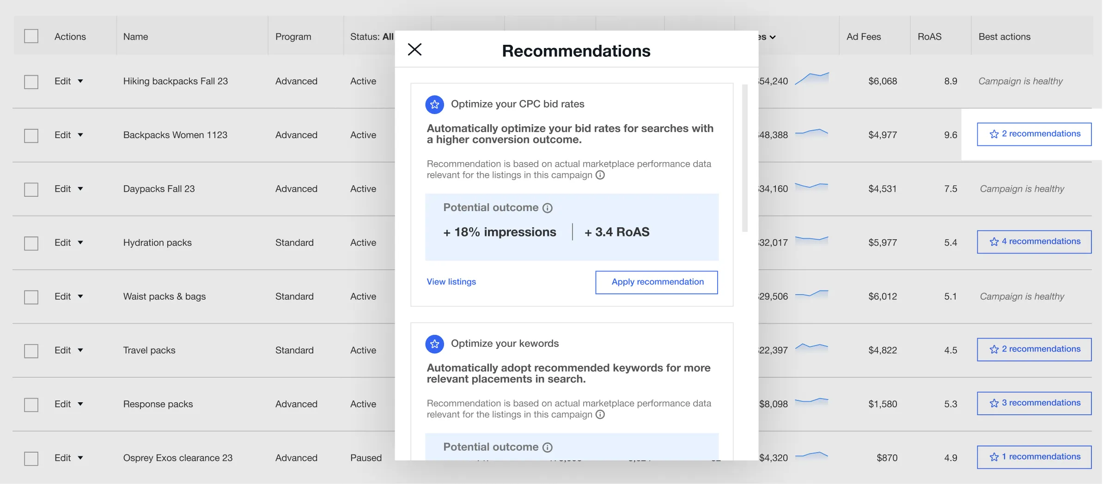Open View listings link in CPC card

point(451,282)
